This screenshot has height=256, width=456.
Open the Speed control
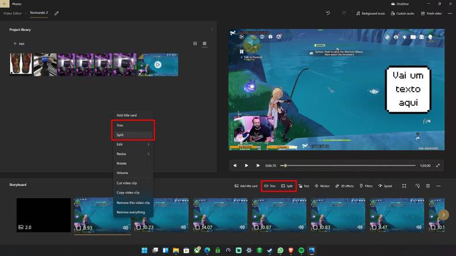pyautogui.click(x=385, y=186)
